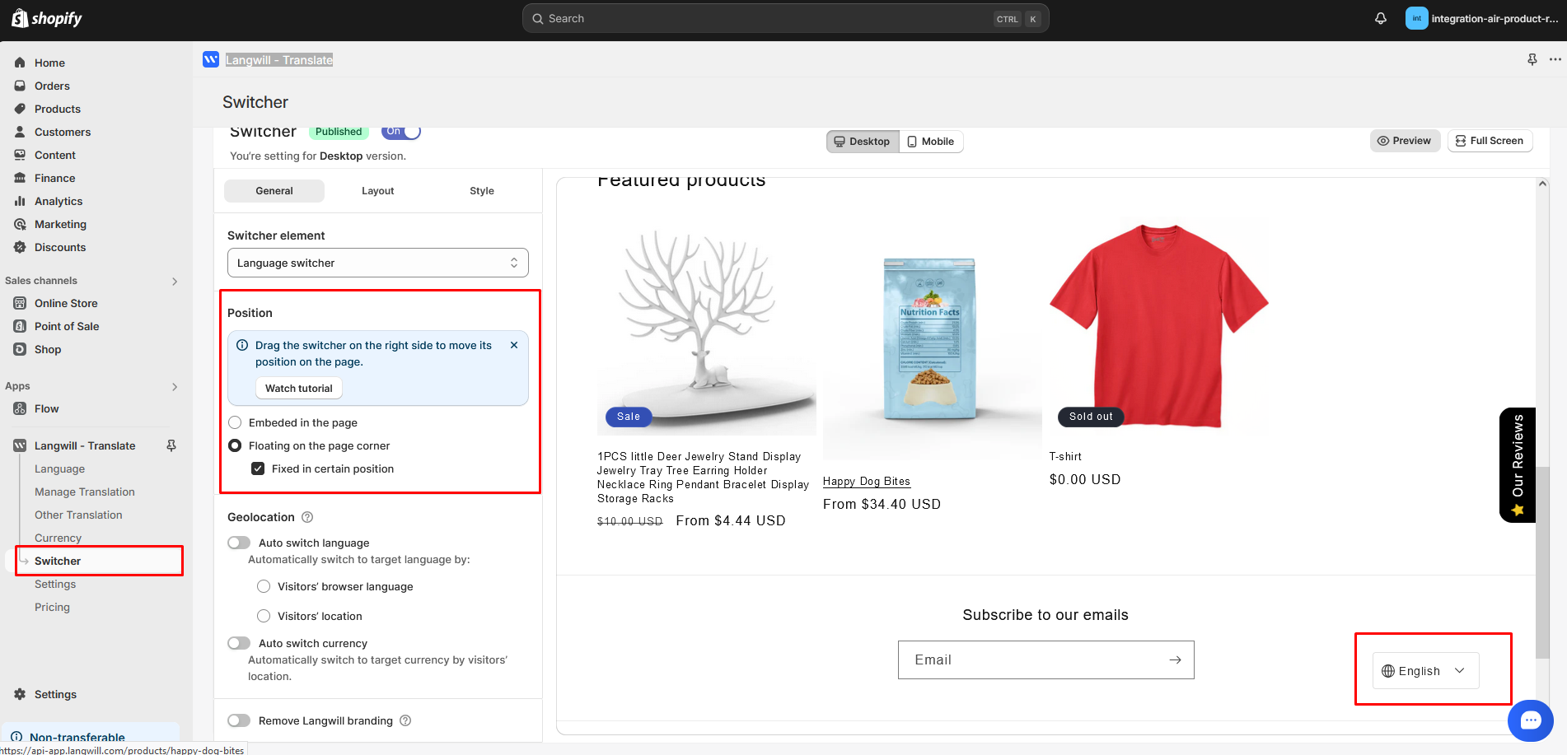The width and height of the screenshot is (1567, 755).
Task: Open the Switcher element dropdown
Action: pyautogui.click(x=377, y=263)
